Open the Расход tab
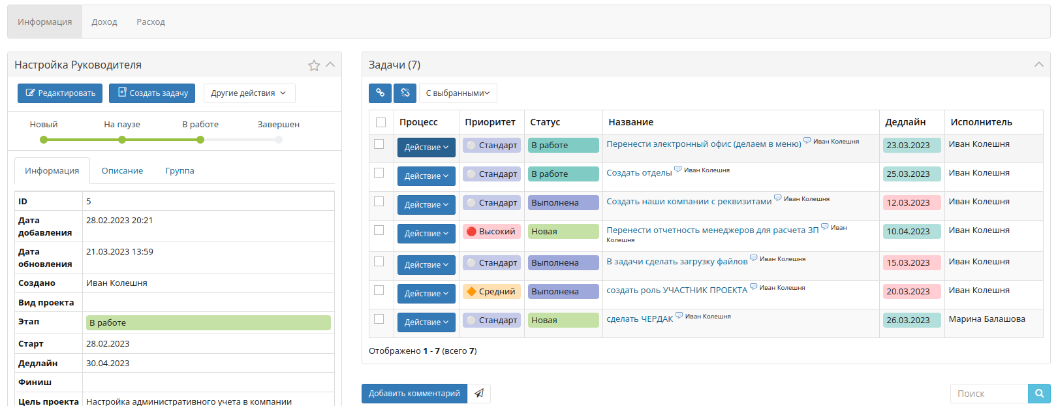 pos(151,22)
